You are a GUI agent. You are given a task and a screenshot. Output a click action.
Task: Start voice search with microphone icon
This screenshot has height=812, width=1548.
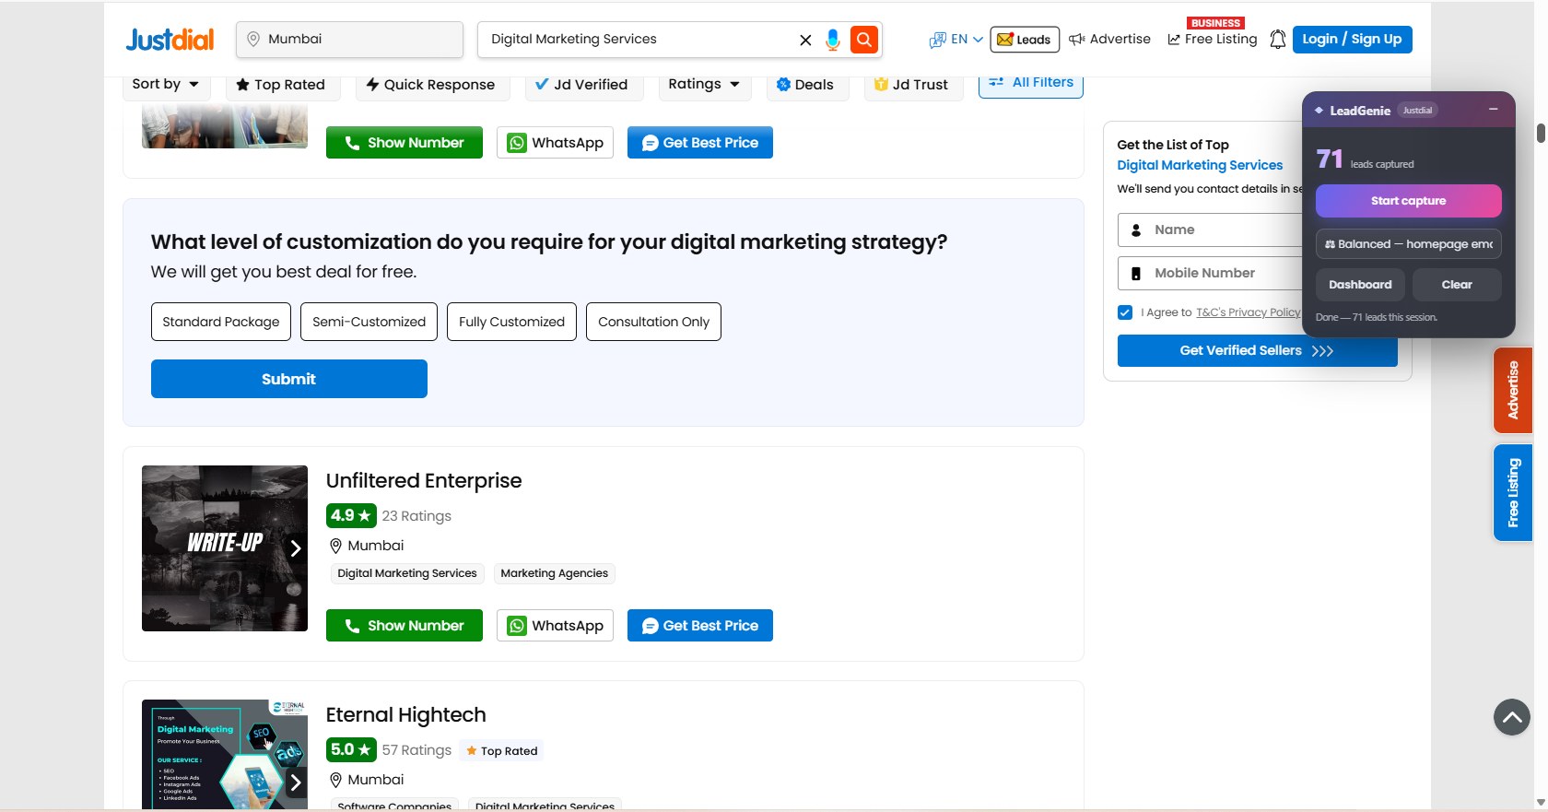click(x=833, y=40)
